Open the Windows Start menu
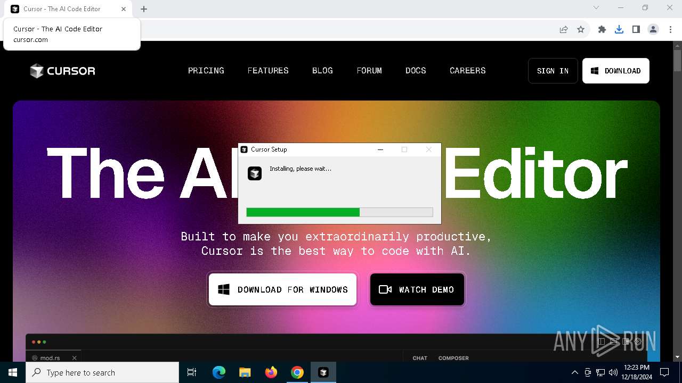The height and width of the screenshot is (383, 682). [x=13, y=372]
